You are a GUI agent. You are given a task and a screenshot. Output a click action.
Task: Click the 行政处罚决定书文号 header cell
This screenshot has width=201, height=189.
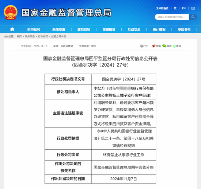tap(68, 79)
